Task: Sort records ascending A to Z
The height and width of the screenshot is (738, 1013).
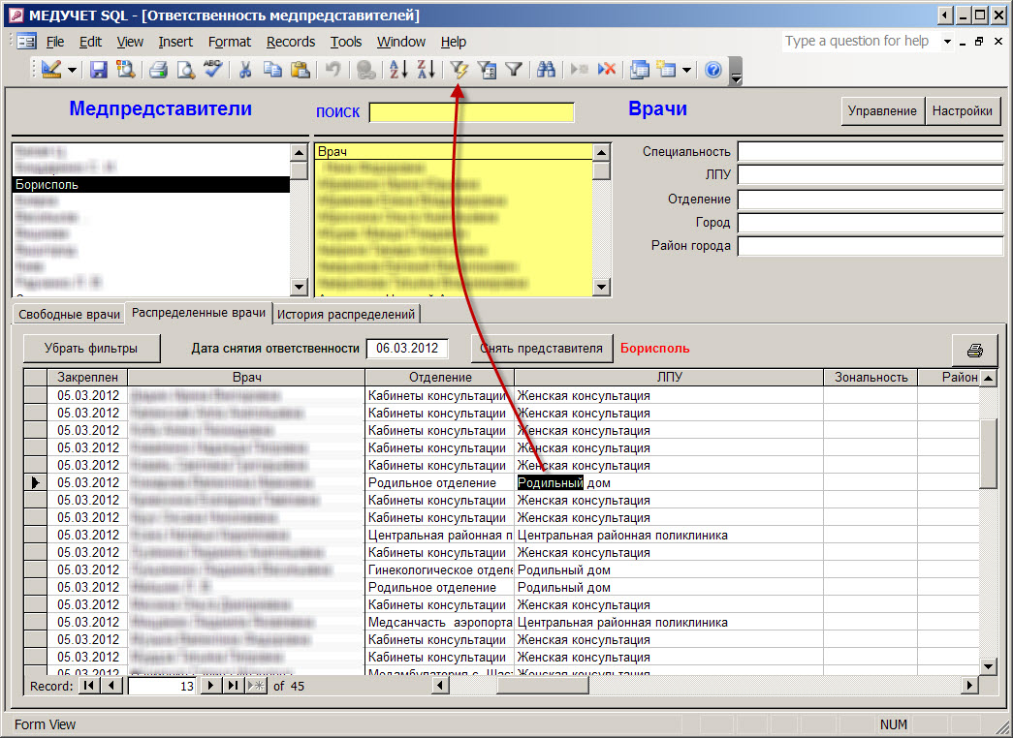Action: click(398, 69)
